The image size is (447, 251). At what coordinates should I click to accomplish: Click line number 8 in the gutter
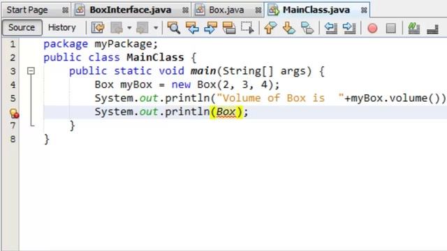pyautogui.click(x=13, y=139)
